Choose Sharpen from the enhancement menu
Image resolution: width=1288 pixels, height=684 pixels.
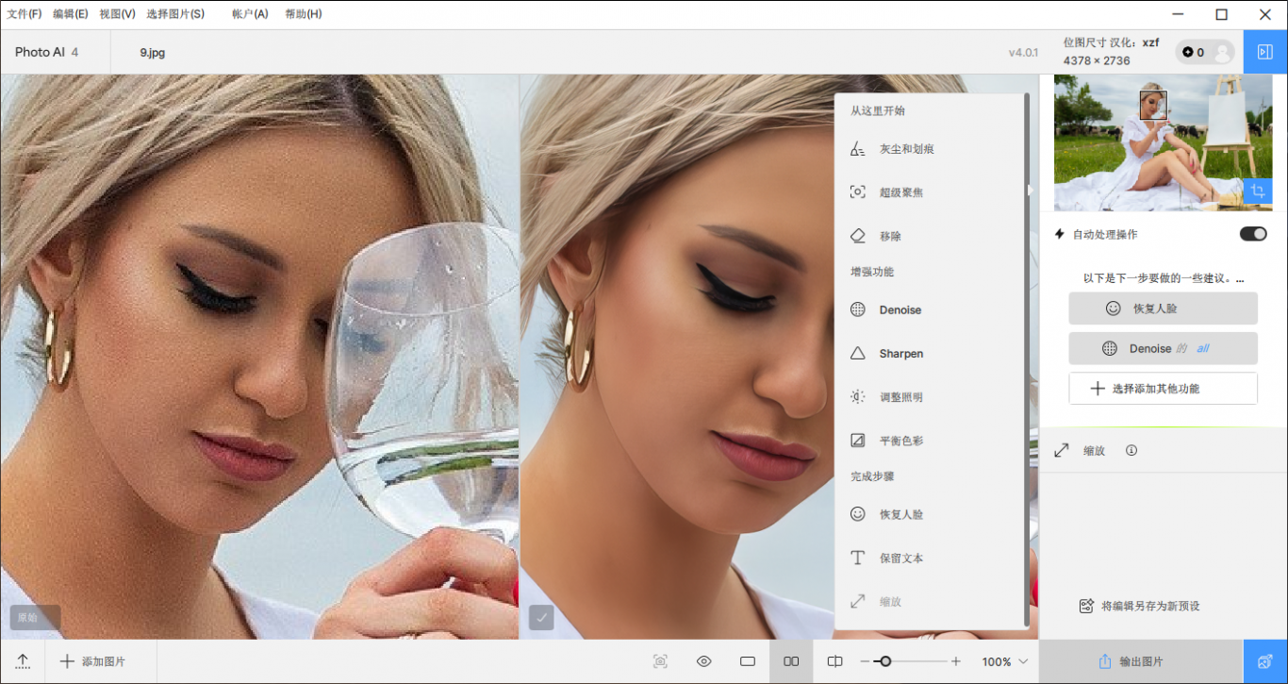pos(900,354)
